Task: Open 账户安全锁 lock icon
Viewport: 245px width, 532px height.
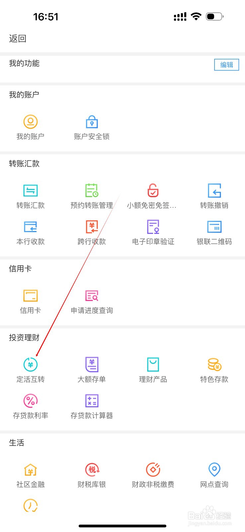Action: point(92,122)
